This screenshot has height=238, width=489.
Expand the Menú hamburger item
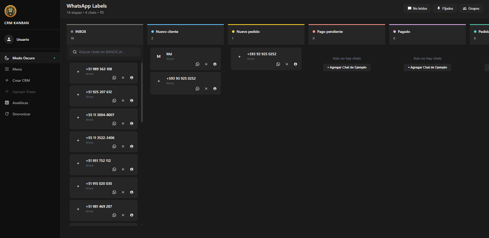(17, 69)
